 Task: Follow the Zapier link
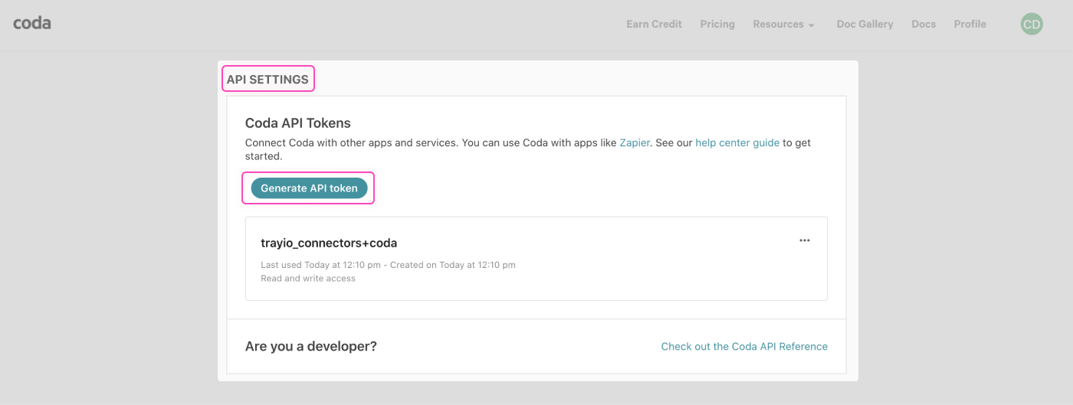[x=635, y=142]
